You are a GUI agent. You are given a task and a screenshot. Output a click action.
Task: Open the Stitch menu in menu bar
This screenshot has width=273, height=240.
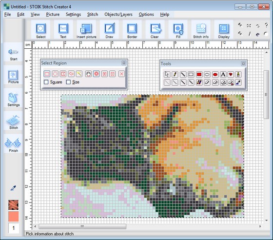(x=93, y=15)
